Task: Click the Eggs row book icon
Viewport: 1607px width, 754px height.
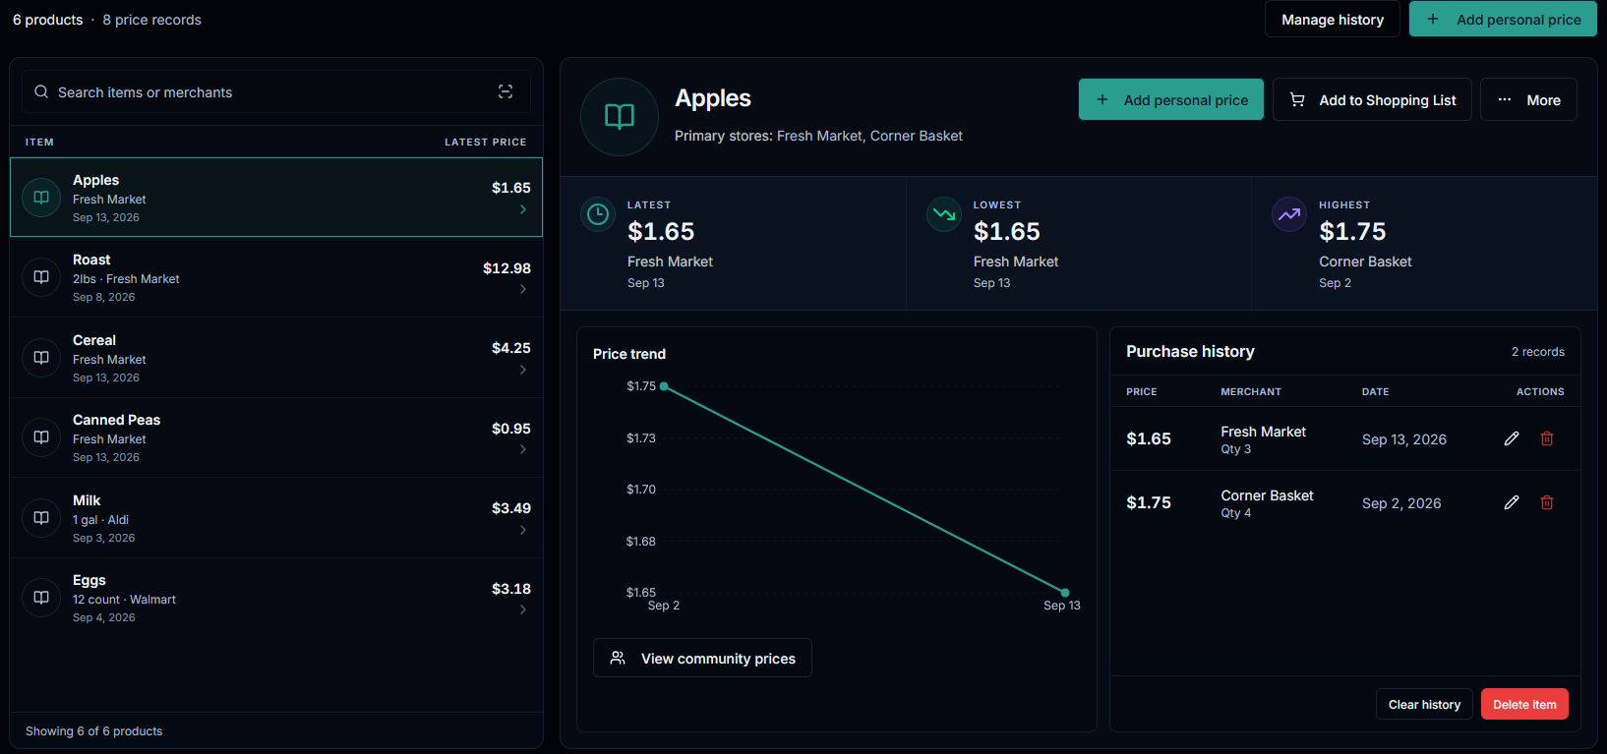Action: point(41,598)
